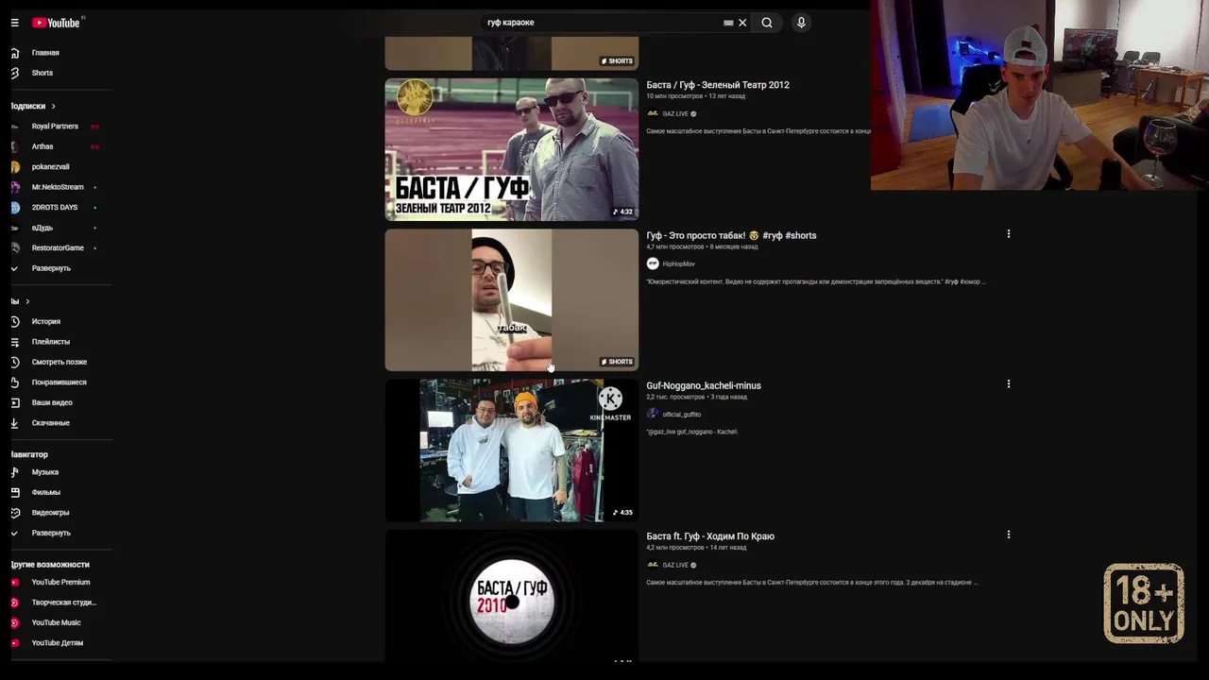Open 2DROTS DAYS subscription channel

(55, 207)
